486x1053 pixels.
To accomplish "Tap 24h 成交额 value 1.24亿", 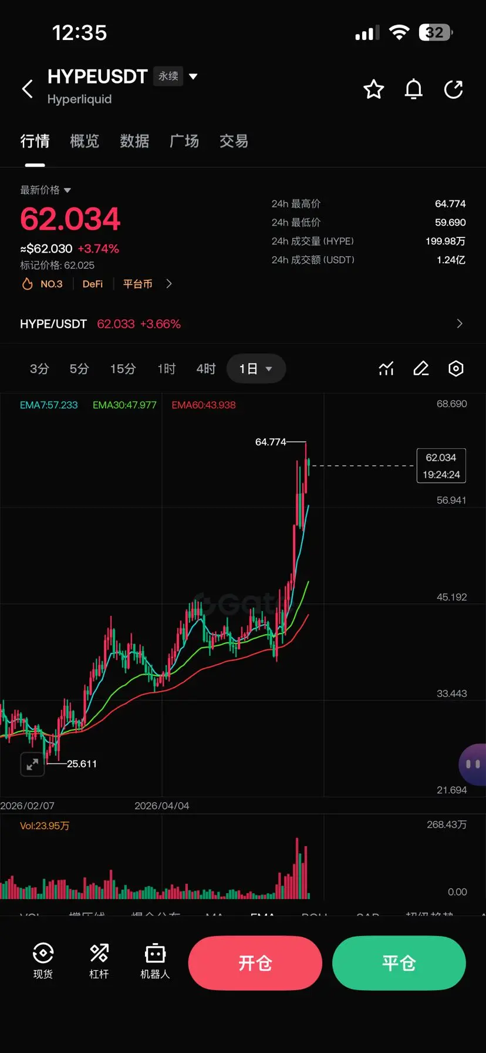I will [451, 260].
